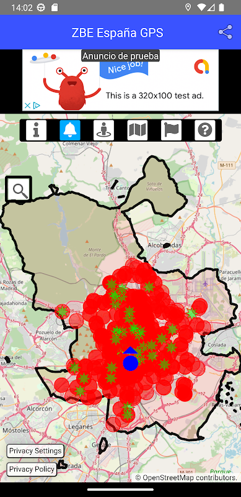Tap the ZBE España GPS title
The width and height of the screenshot is (241, 497).
pos(117,33)
